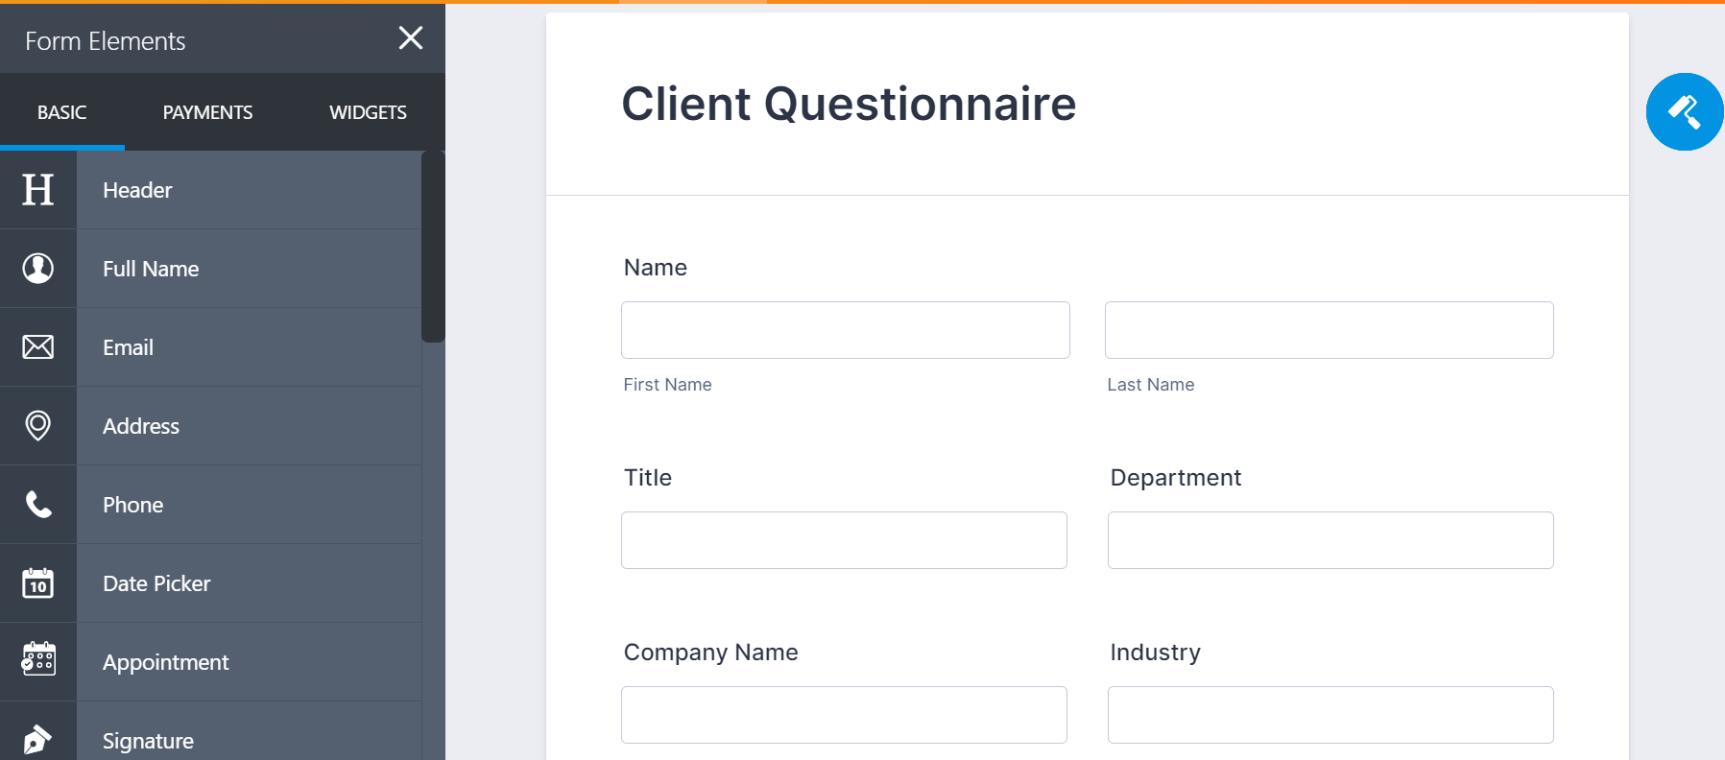1725x760 pixels.
Task: Select the Industry field label
Action: click(1156, 653)
